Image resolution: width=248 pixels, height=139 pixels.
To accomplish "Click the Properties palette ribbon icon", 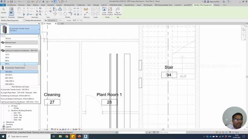I will click(11, 14).
